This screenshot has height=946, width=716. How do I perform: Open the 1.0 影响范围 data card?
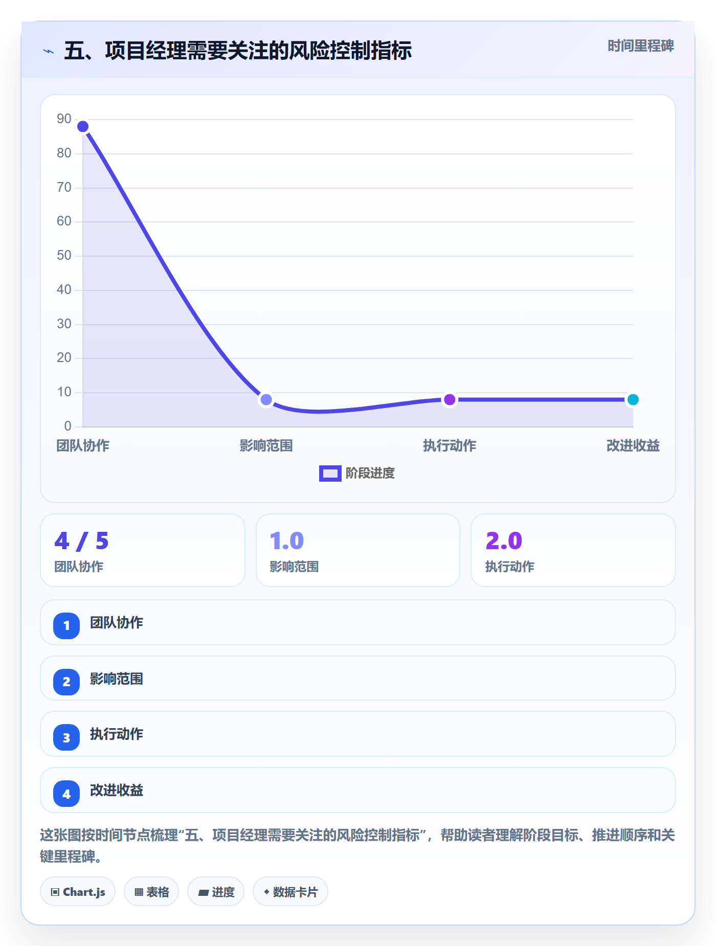pos(358,550)
